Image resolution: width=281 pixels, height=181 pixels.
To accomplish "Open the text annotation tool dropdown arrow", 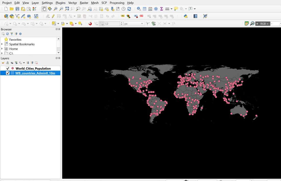I will coord(195,9).
